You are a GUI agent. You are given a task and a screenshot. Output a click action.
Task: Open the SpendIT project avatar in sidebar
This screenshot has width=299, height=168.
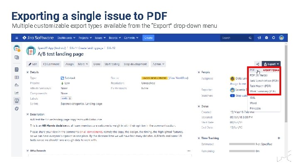(17, 49)
